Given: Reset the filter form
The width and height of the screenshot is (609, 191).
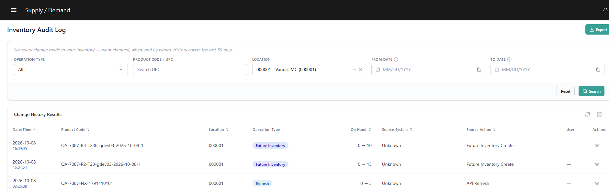Looking at the screenshot, I should pyautogui.click(x=566, y=91).
